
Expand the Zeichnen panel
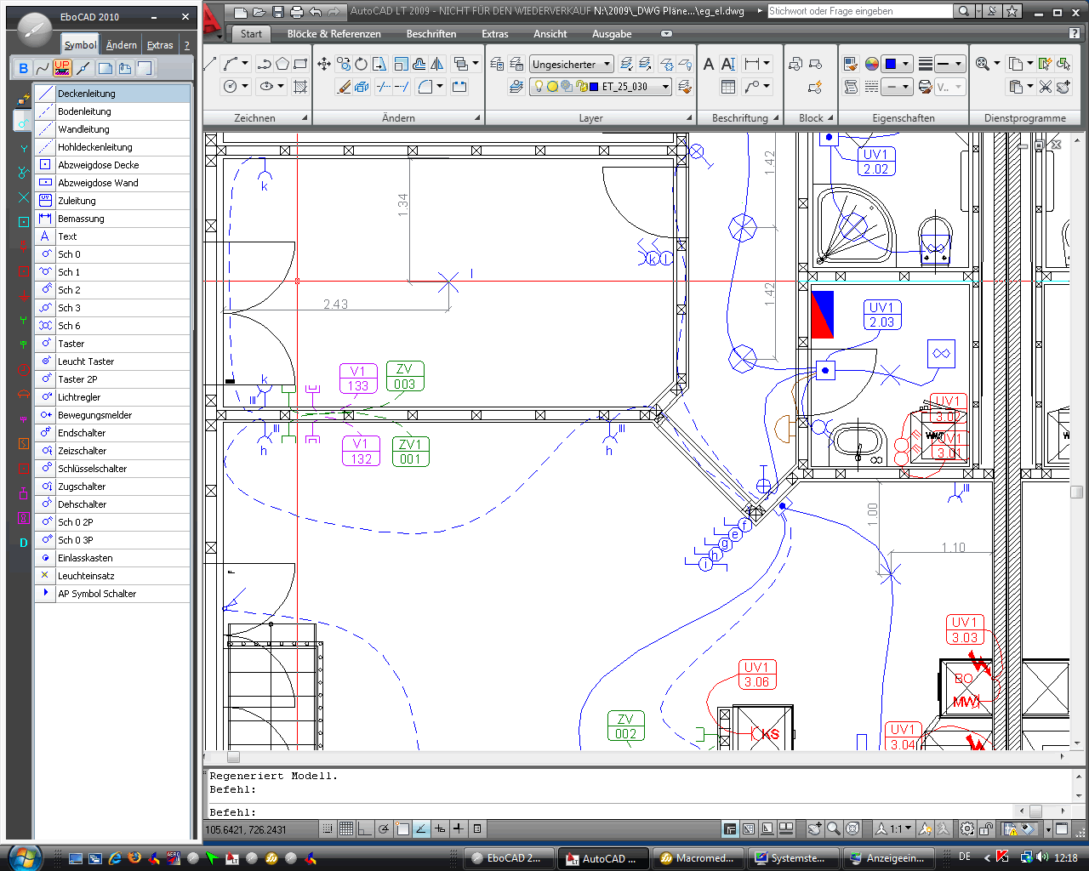pyautogui.click(x=304, y=118)
